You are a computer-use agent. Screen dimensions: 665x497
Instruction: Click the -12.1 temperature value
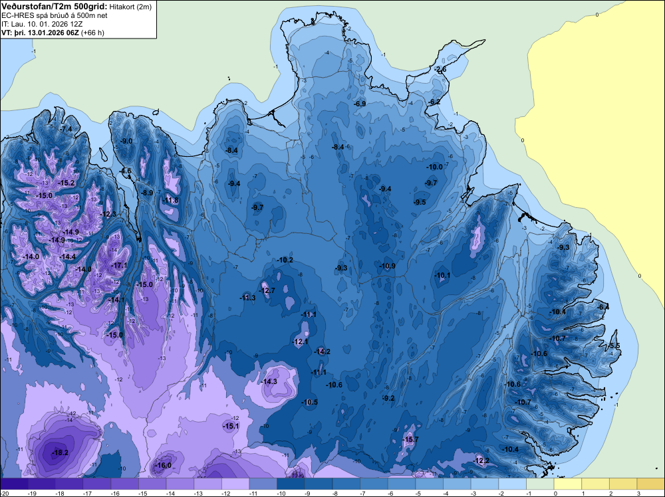[x=300, y=342]
